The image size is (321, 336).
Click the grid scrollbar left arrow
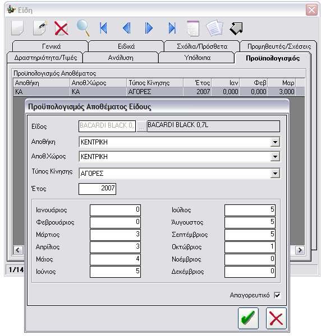[18, 250]
